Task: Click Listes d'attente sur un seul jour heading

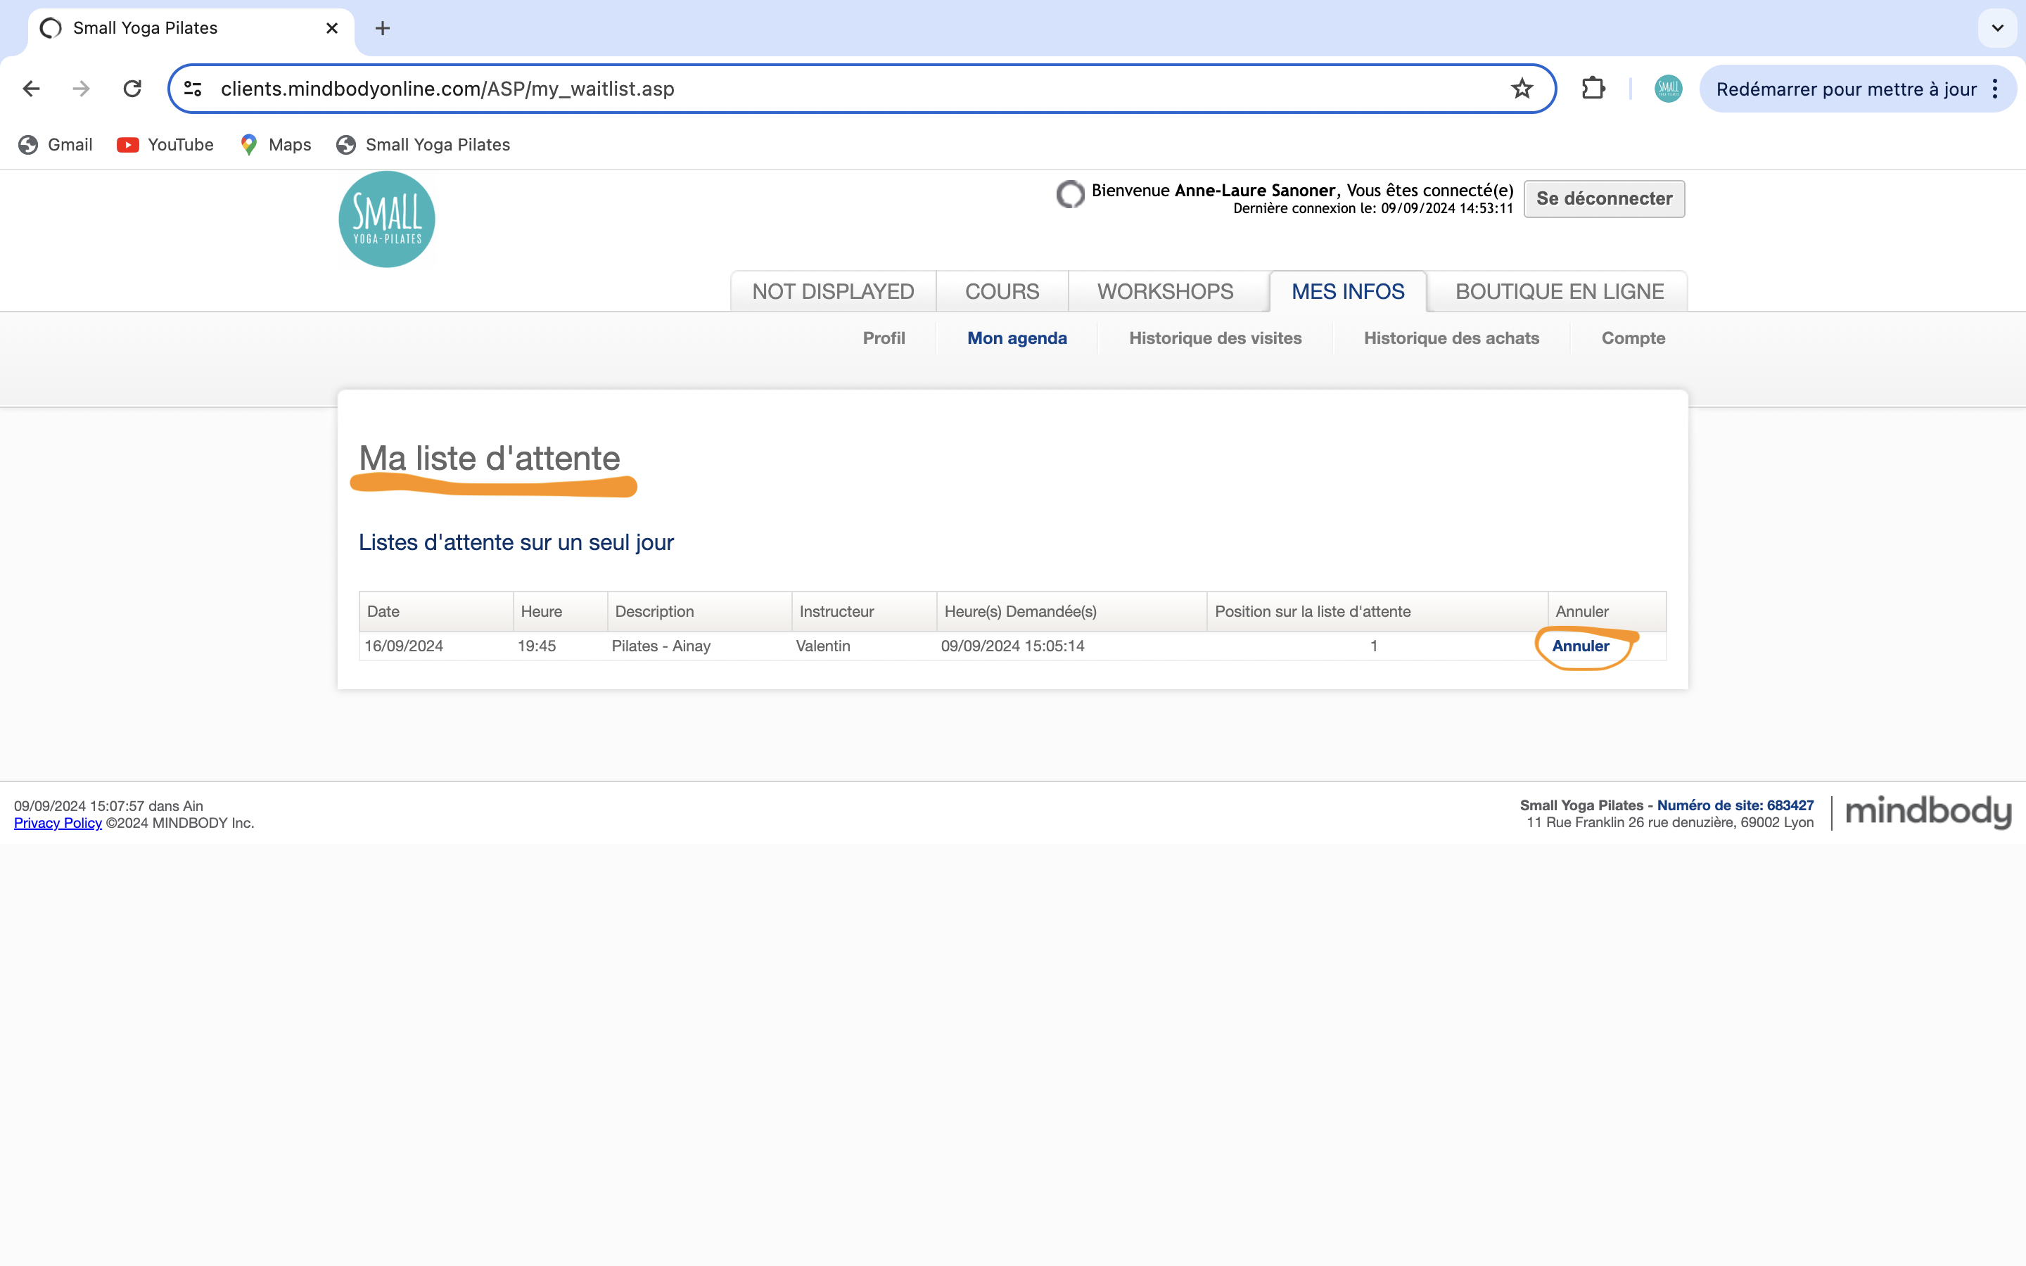Action: point(516,542)
